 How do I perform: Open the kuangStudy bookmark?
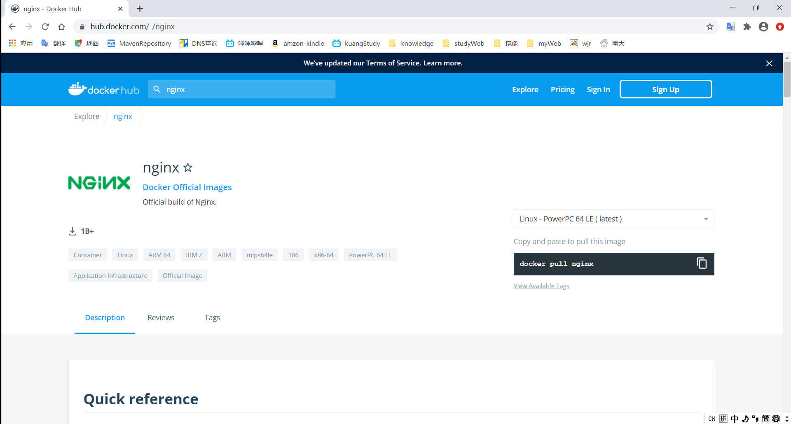pyautogui.click(x=356, y=43)
